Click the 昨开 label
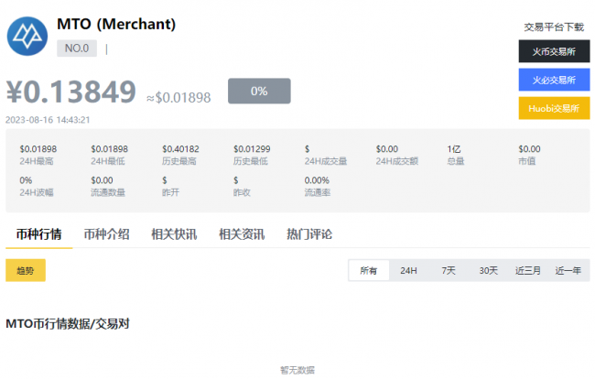 171,193
